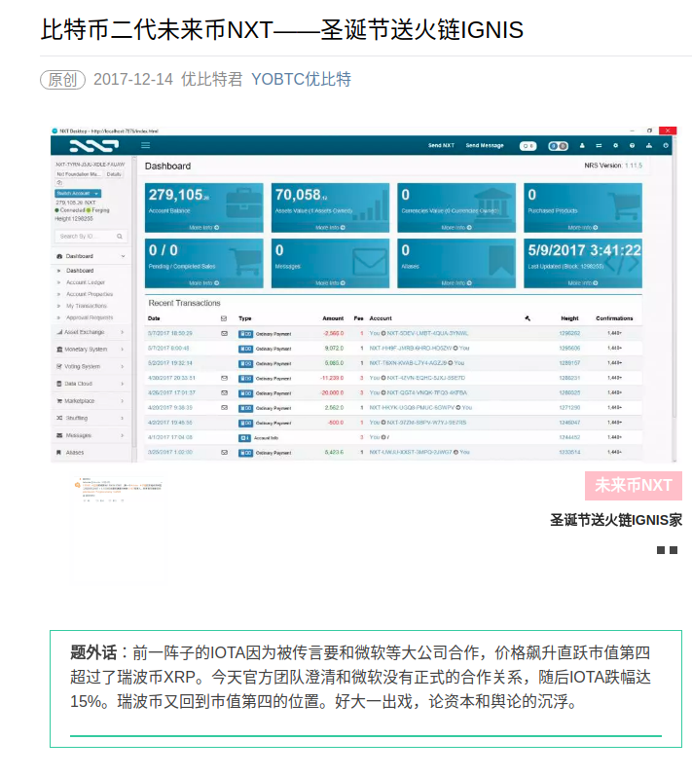This screenshot has width=692, height=778.
Task: Click the Asset Exchange chart icon
Action: (59, 332)
